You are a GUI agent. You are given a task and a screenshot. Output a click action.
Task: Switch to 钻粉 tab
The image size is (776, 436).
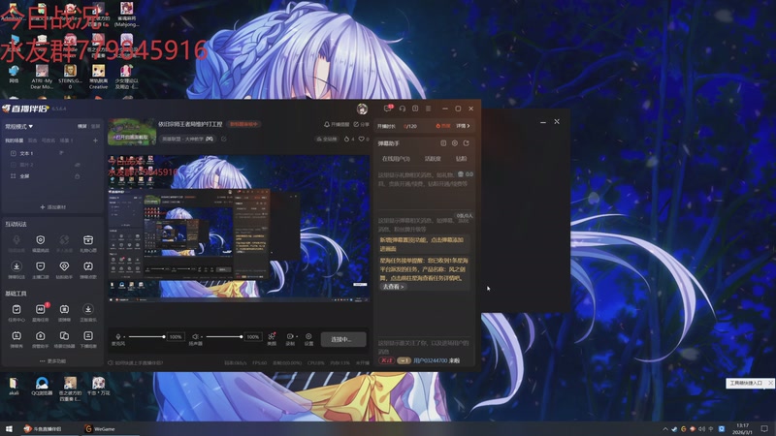[461, 159]
